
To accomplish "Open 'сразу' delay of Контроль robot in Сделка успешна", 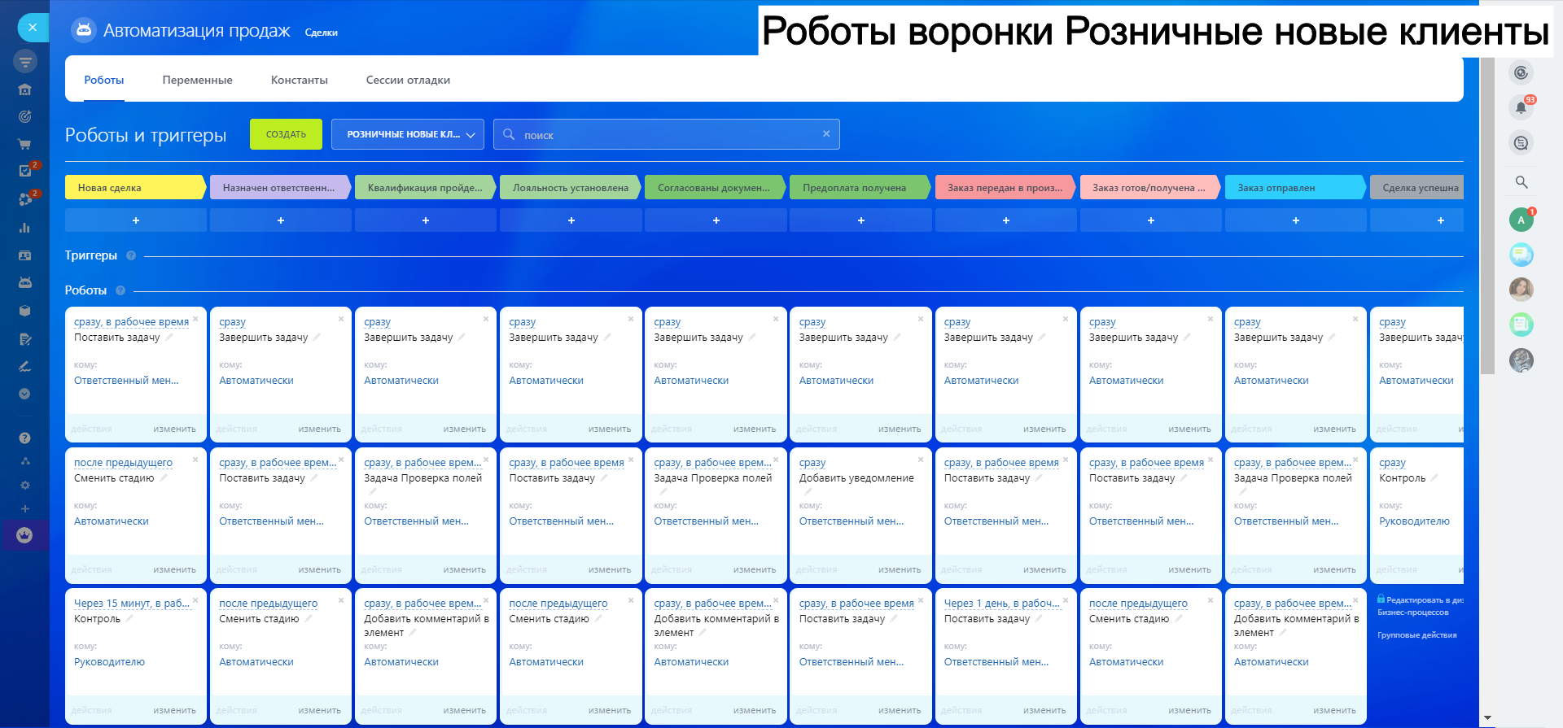I will coord(1392,463).
